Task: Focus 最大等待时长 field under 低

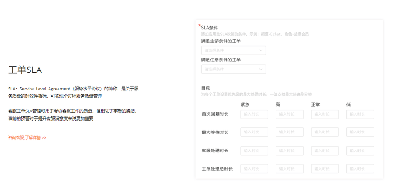Action: 360,132
